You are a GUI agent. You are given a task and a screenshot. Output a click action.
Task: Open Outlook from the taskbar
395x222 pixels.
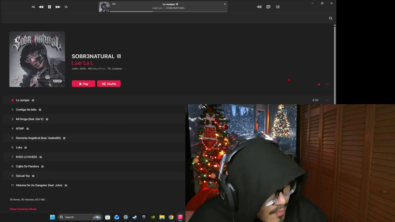click(117, 217)
